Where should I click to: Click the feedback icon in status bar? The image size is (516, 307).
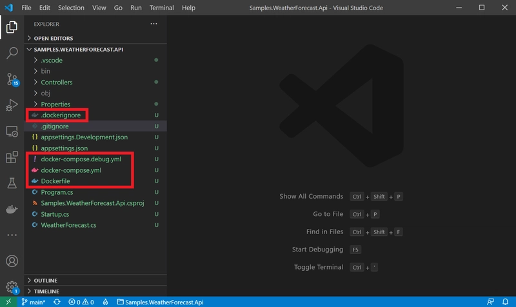click(x=490, y=302)
